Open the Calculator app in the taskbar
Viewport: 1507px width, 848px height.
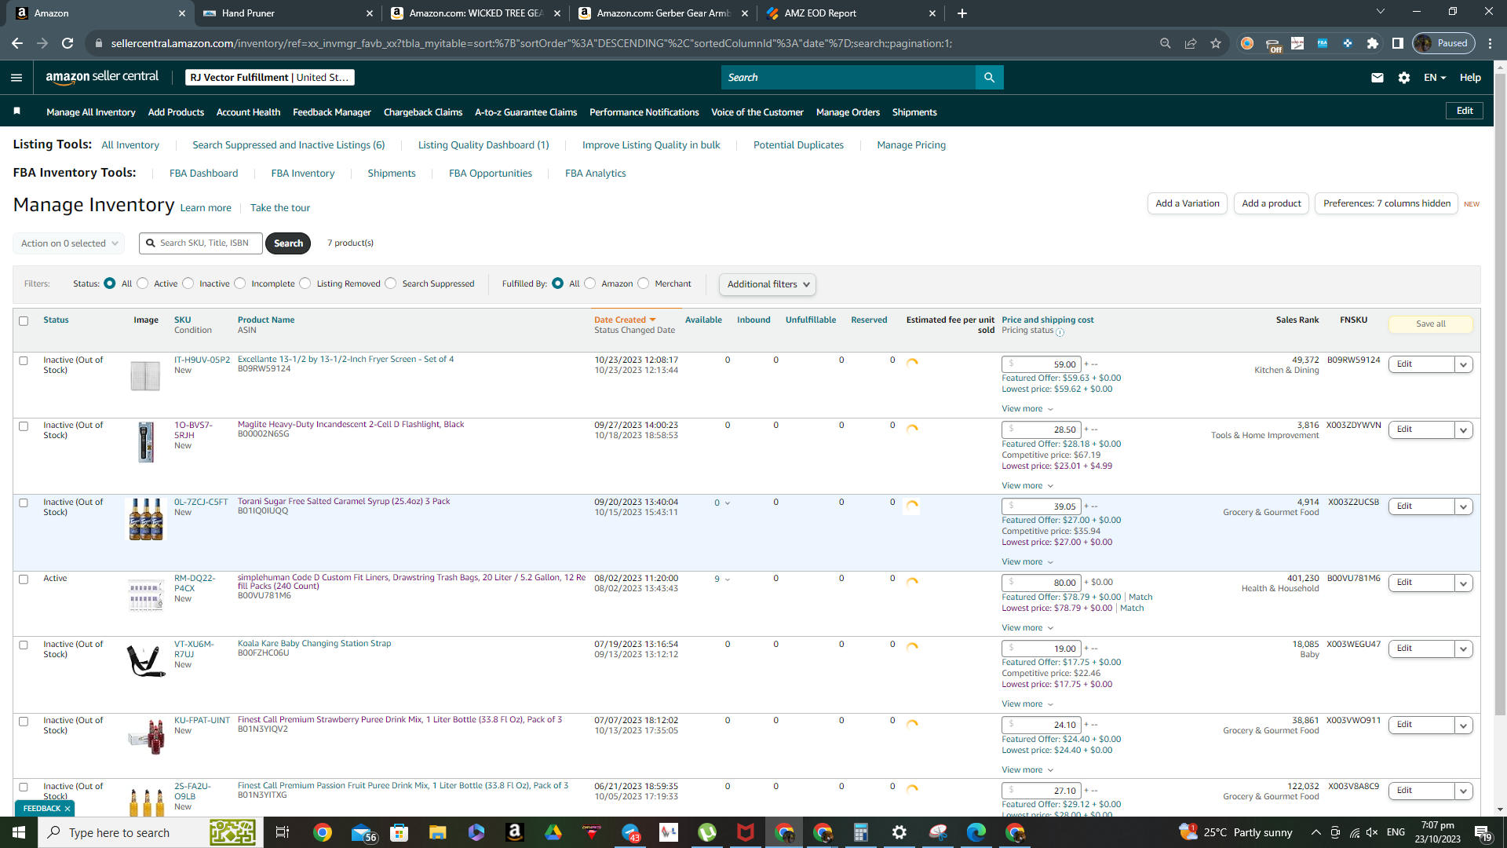pyautogui.click(x=861, y=832)
